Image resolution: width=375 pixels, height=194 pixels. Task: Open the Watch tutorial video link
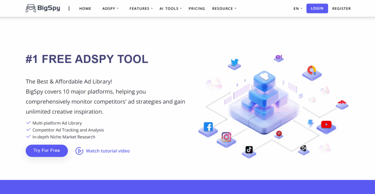(108, 151)
